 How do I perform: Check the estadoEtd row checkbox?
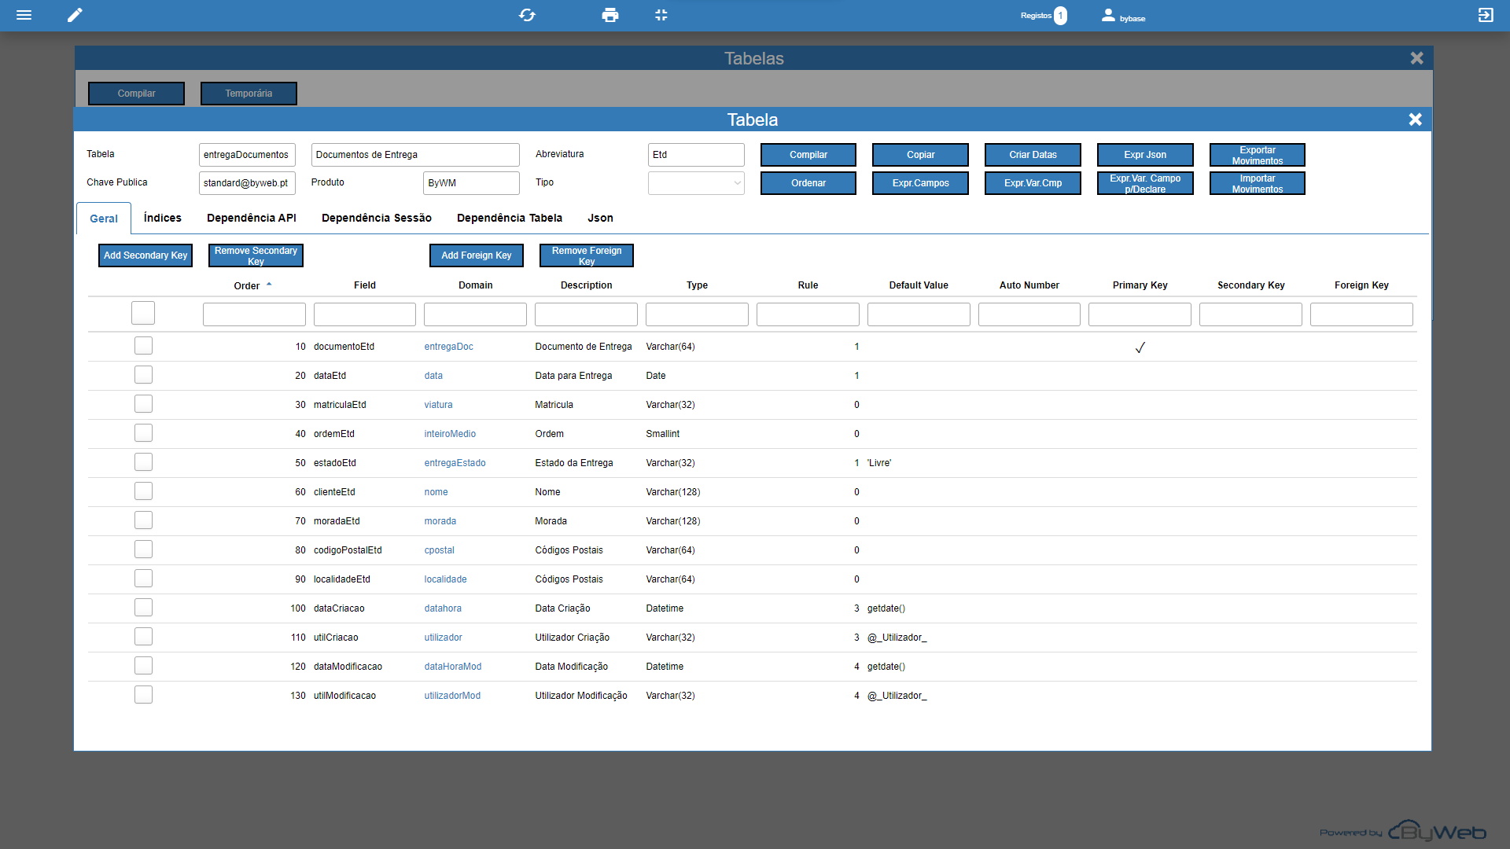pyautogui.click(x=143, y=462)
